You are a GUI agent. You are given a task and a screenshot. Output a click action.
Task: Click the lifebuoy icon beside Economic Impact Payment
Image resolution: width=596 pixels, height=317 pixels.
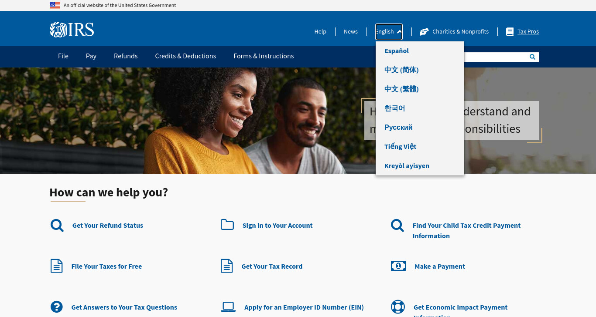point(398,307)
